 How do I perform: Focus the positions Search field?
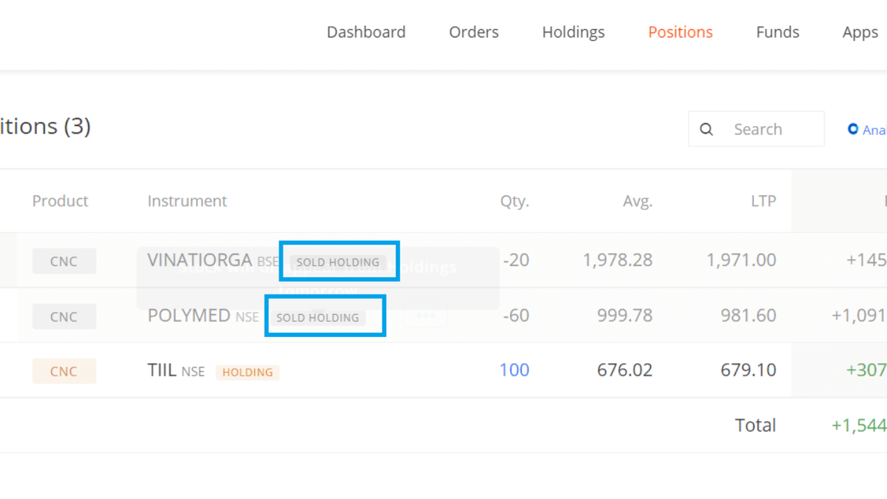click(769, 130)
